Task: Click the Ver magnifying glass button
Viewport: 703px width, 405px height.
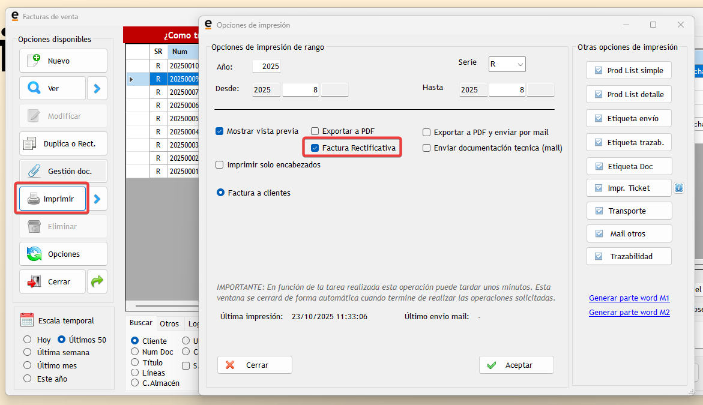Action: pos(52,88)
